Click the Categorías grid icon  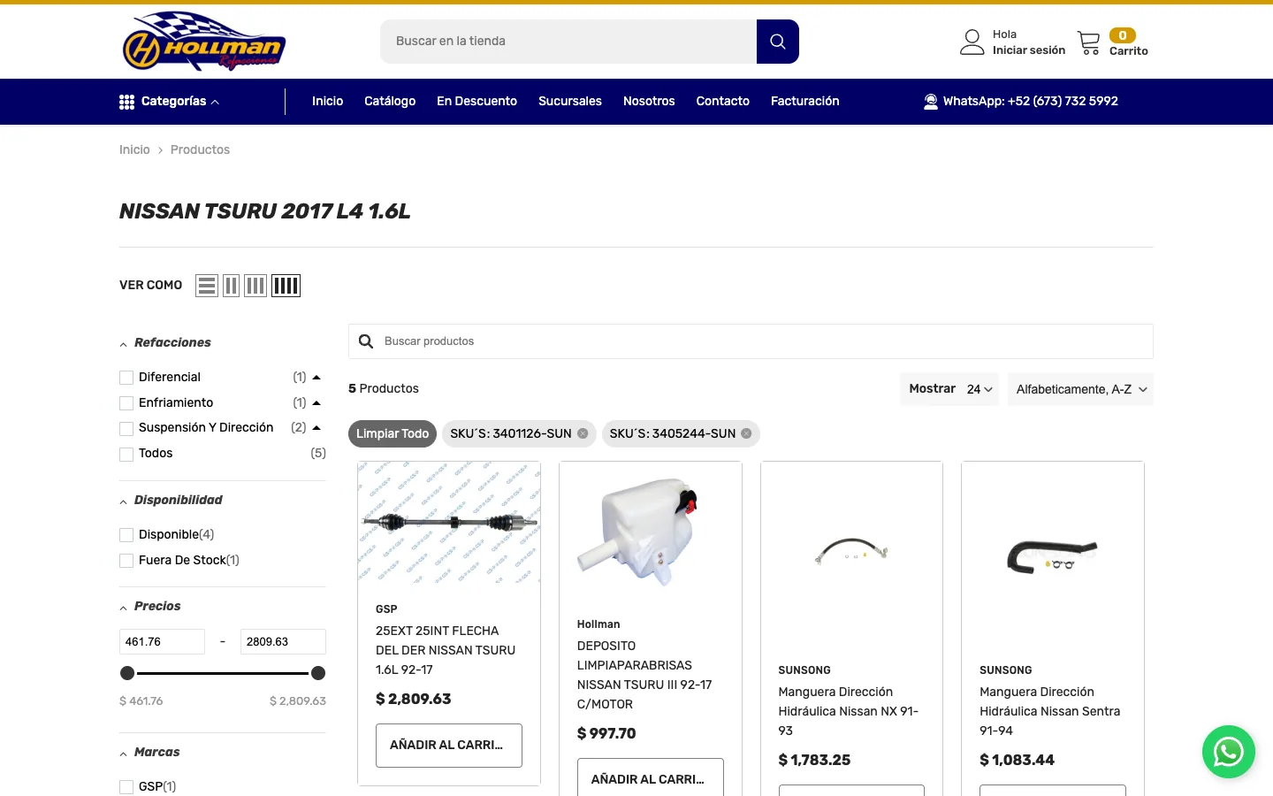pos(126,102)
